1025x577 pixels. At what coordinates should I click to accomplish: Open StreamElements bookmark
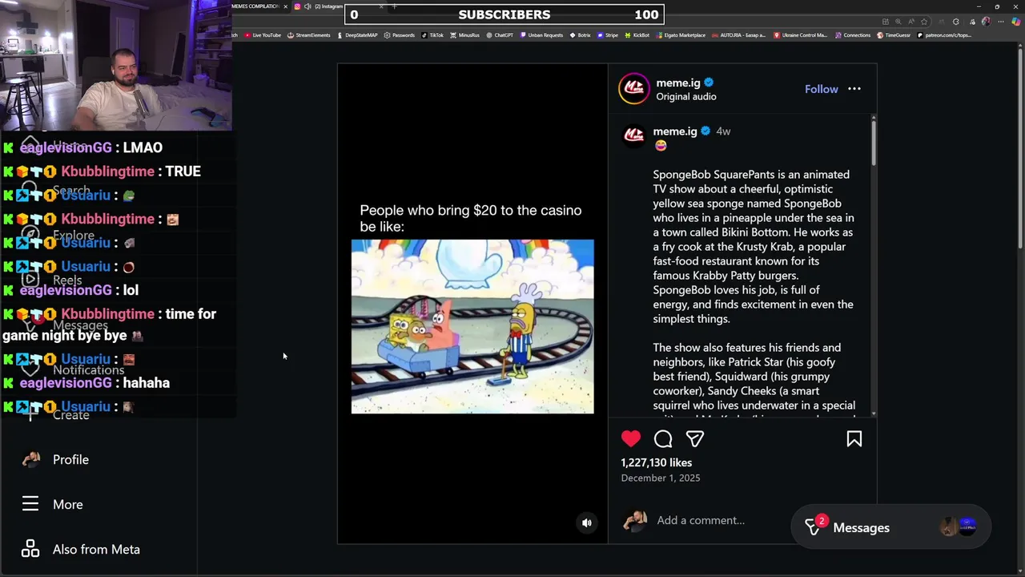tap(308, 35)
